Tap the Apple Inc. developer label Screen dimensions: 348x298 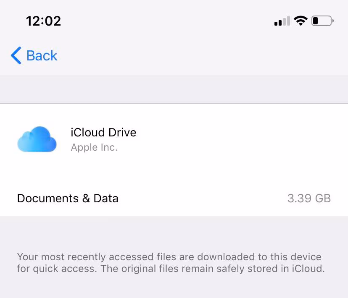pyautogui.click(x=94, y=147)
